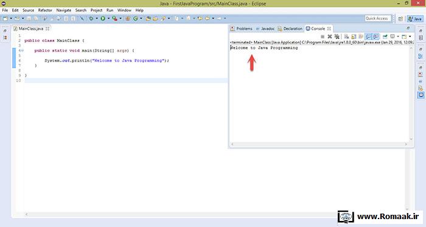Screen dimensions: 426x227
Task: Switch to the Declaration tab
Action: coord(290,29)
